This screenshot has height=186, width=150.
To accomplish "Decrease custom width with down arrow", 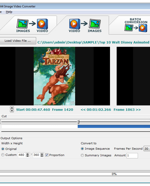I will (x=28, y=156).
